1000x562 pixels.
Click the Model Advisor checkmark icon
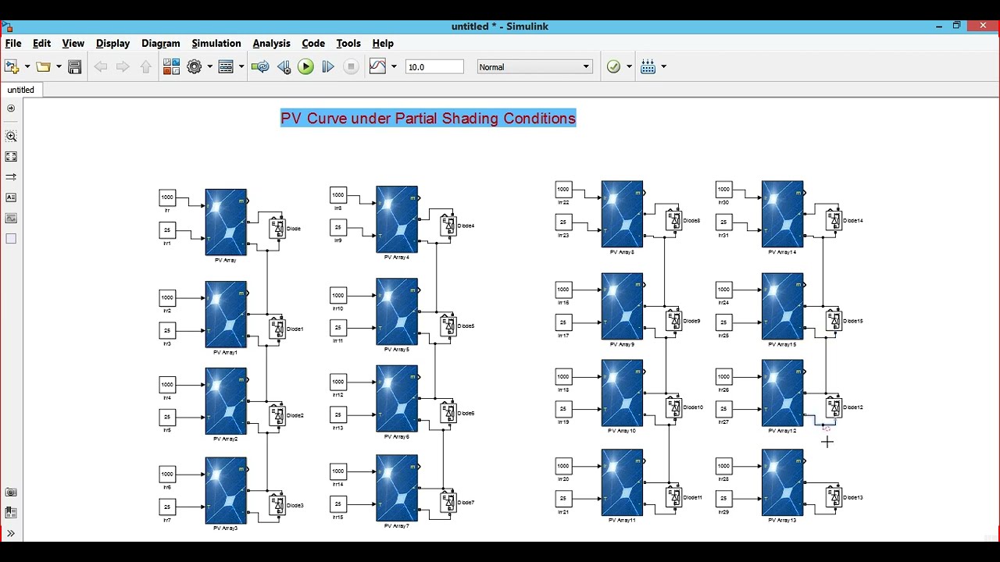pyautogui.click(x=613, y=67)
